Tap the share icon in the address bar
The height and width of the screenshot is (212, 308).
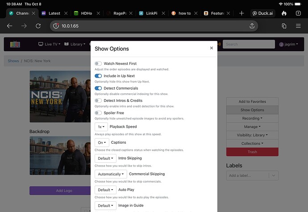(252, 26)
